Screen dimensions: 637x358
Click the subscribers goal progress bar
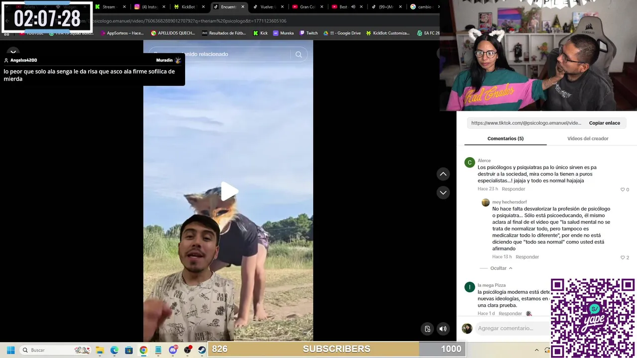coord(336,349)
